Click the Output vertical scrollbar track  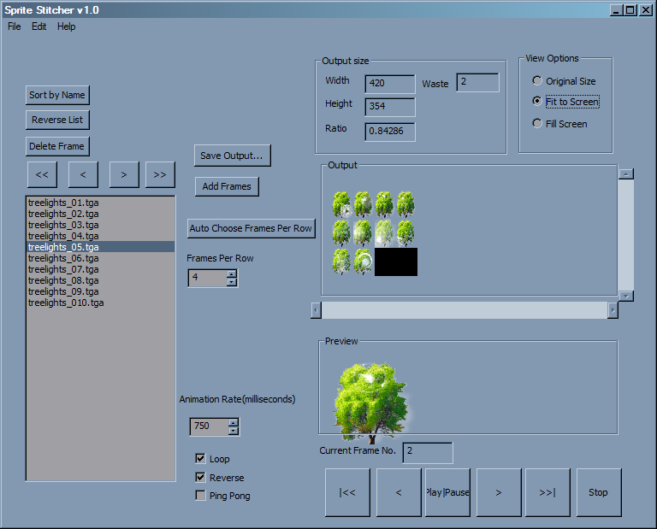click(x=626, y=235)
